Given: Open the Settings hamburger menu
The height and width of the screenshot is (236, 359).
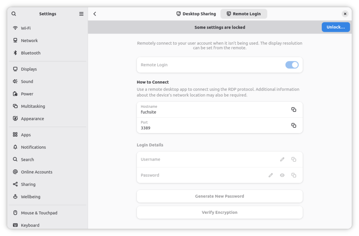Looking at the screenshot, I should pos(81,14).
